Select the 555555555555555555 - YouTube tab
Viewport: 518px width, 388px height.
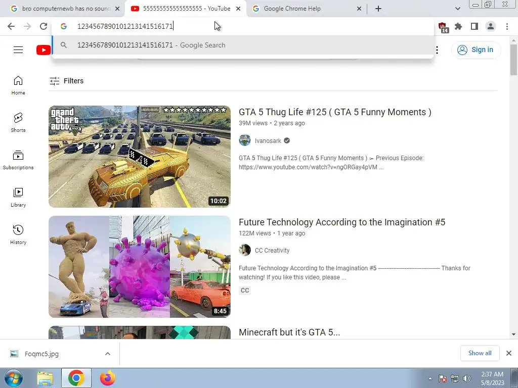(x=181, y=9)
